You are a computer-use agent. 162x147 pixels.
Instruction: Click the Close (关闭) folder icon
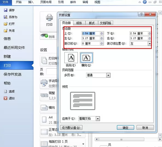(x=5, y=31)
